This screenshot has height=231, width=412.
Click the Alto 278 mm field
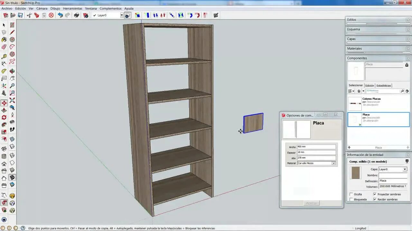316,158
